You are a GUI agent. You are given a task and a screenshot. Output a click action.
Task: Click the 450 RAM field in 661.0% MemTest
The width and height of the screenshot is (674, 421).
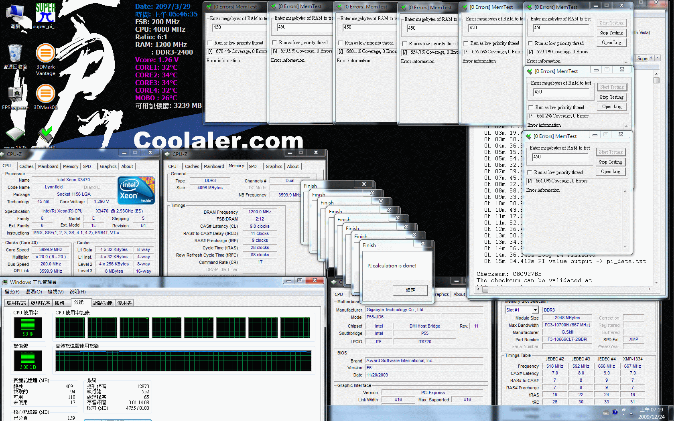tap(560, 157)
